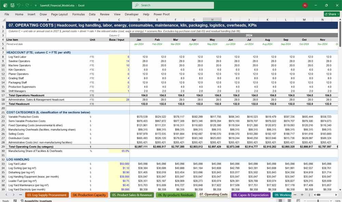Select column N header
342x202 pixels.
click(323, 19)
